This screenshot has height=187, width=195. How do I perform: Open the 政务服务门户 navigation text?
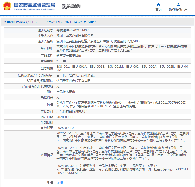coord(178,10)
